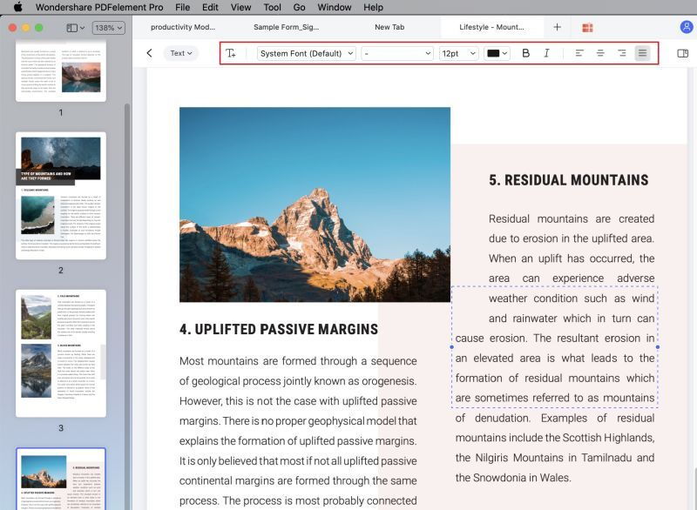Screen dimensions: 697x510
Task: Set paragraph alignment to left
Action: click(x=578, y=52)
